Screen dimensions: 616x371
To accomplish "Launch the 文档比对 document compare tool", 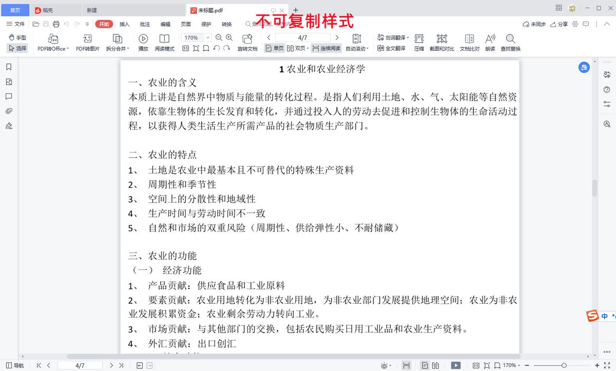I will coord(469,41).
